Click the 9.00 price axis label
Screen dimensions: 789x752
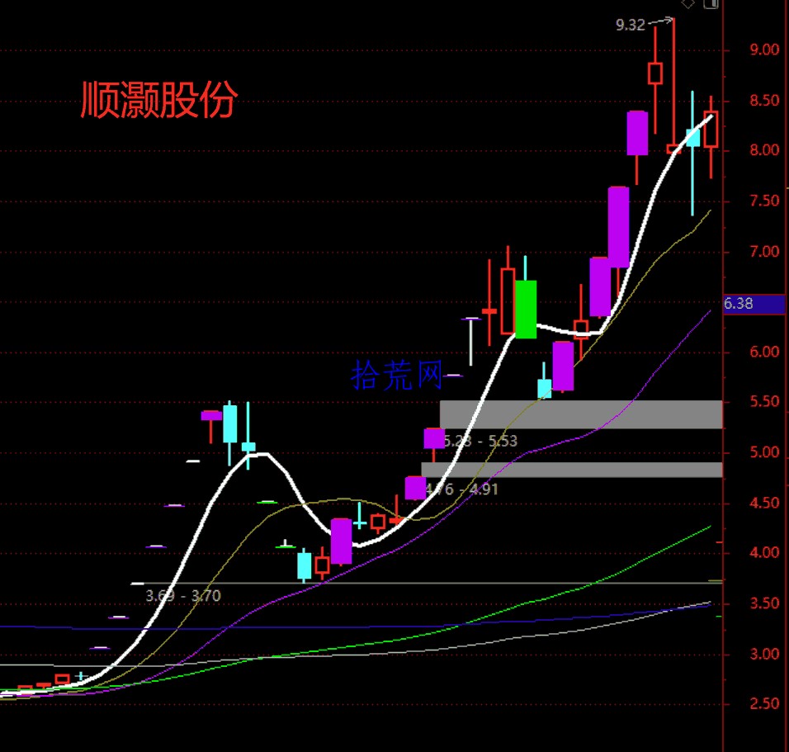point(764,50)
